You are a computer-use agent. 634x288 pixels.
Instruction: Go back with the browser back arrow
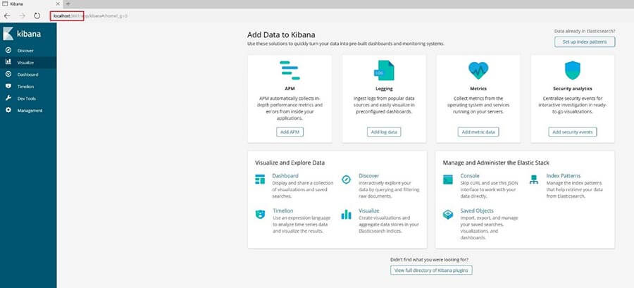7,15
